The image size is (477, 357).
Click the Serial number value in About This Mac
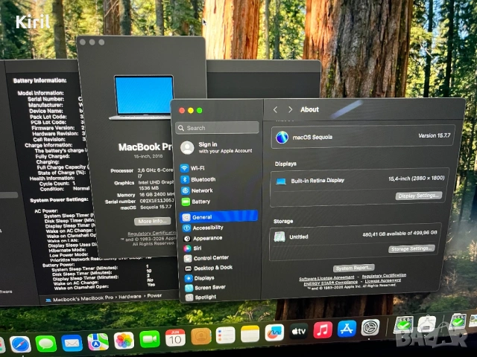pyautogui.click(x=157, y=201)
